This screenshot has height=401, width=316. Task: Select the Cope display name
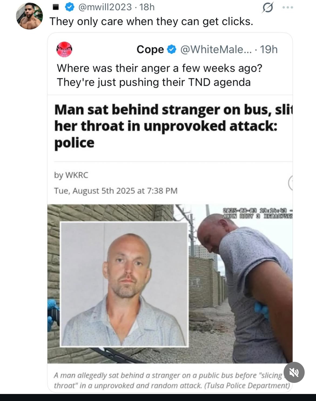tap(150, 49)
